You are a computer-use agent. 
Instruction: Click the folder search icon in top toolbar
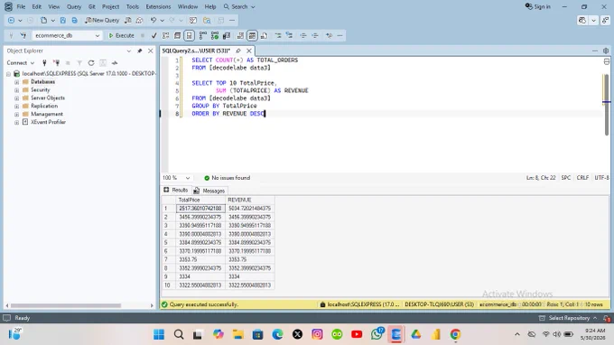pyautogui.click(x=207, y=20)
